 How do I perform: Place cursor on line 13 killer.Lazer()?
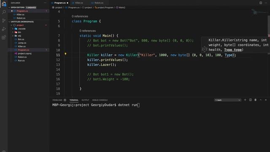pyautogui.click(x=102, y=65)
